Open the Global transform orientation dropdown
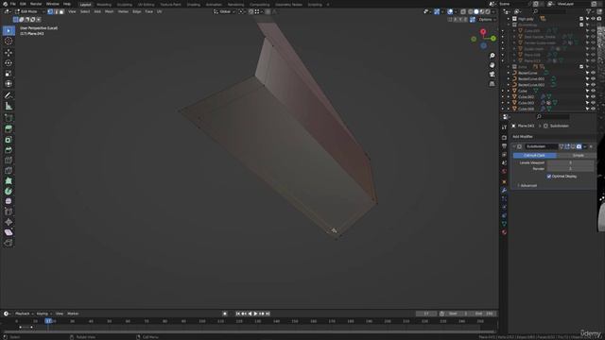The height and width of the screenshot is (340, 605). tap(225, 11)
